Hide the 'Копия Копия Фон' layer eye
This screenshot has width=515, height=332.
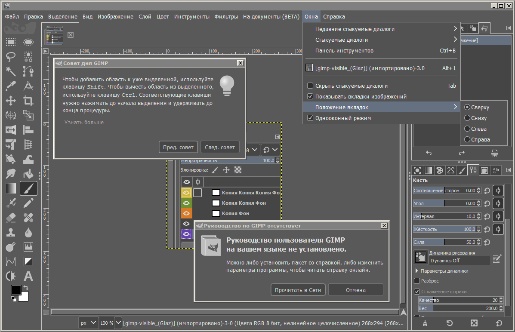[187, 203]
